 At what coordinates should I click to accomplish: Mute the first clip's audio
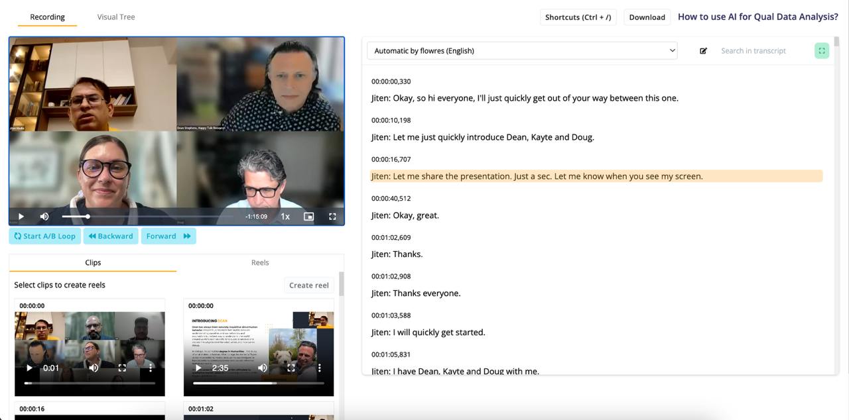(x=94, y=368)
